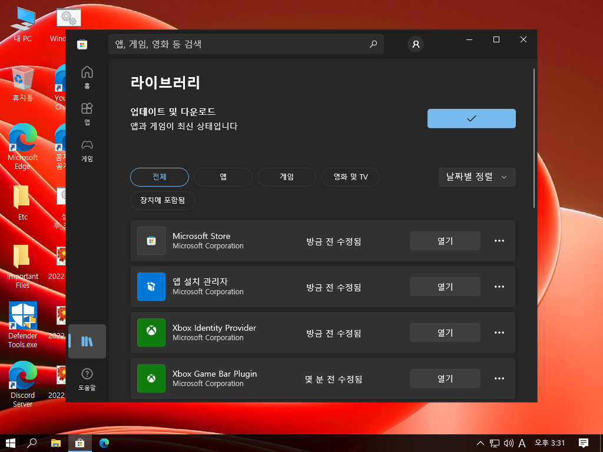Open the taskbar clock showing 오후 3:31
603x452 pixels.
tap(549, 443)
